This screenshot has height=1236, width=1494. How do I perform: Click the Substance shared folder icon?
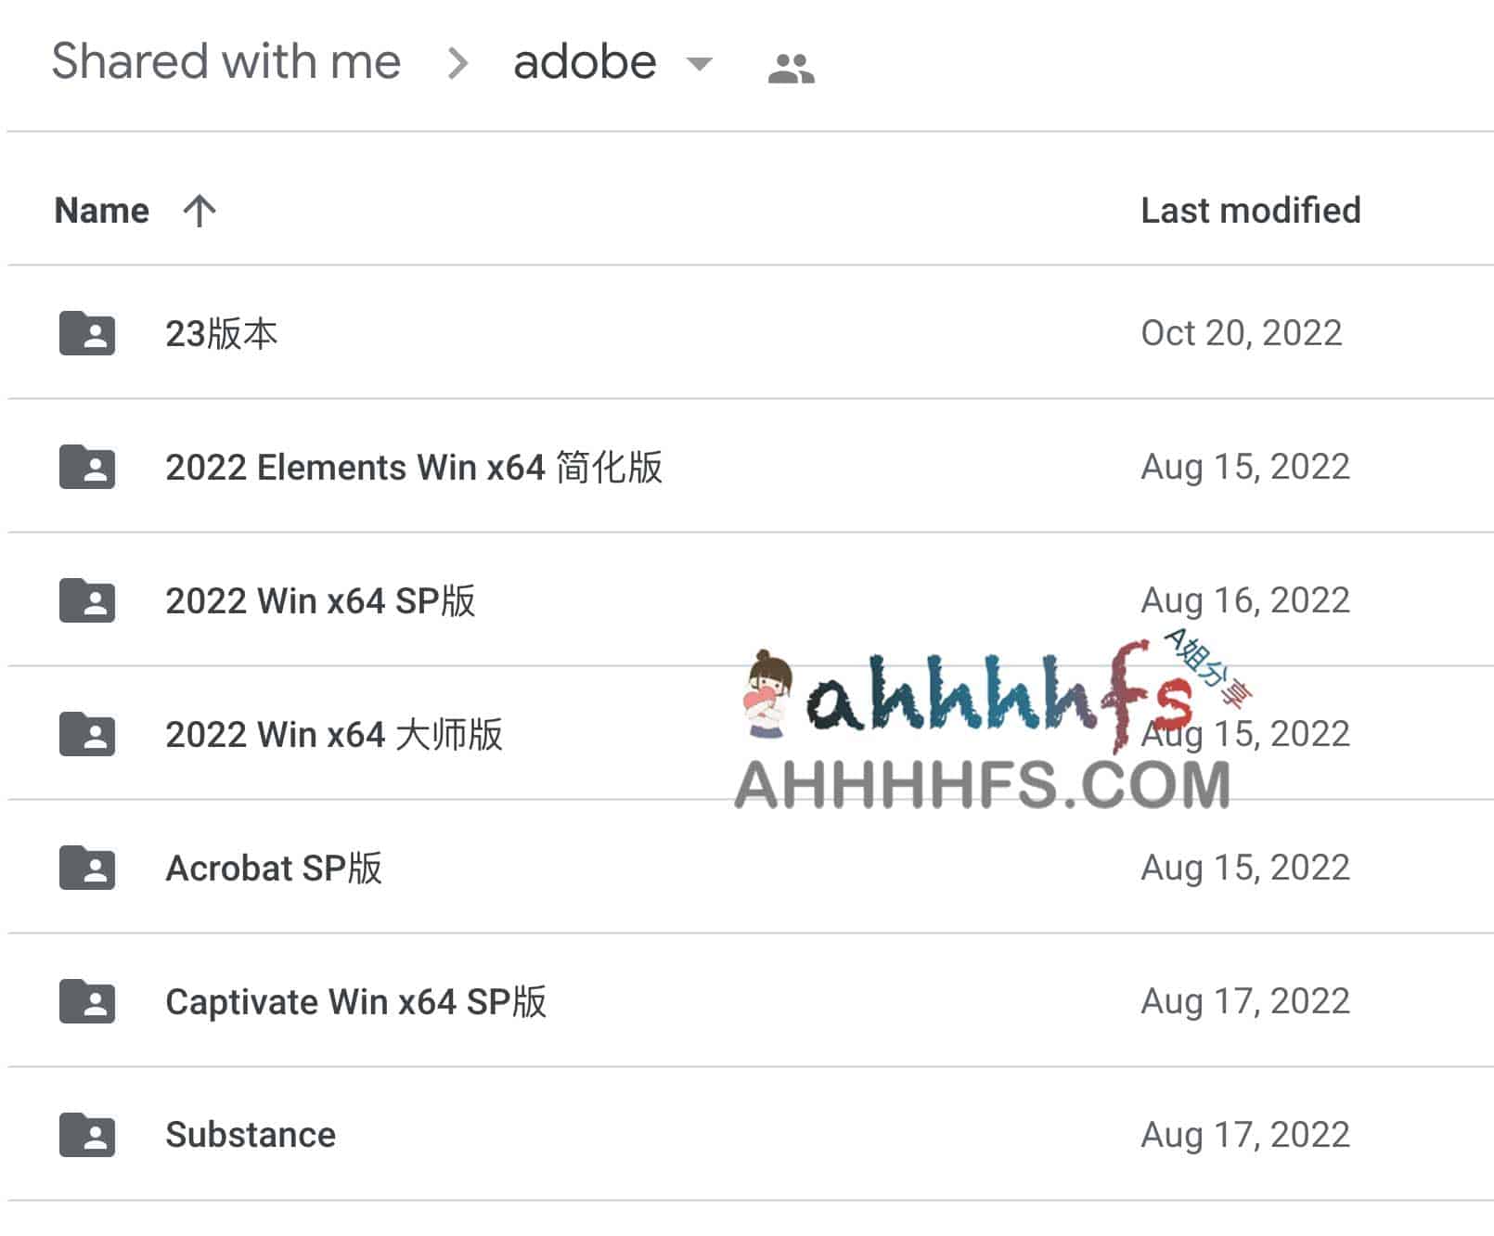click(x=87, y=1135)
